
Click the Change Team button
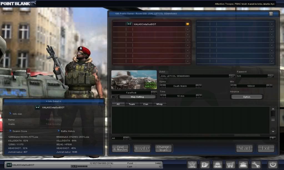click(x=163, y=148)
